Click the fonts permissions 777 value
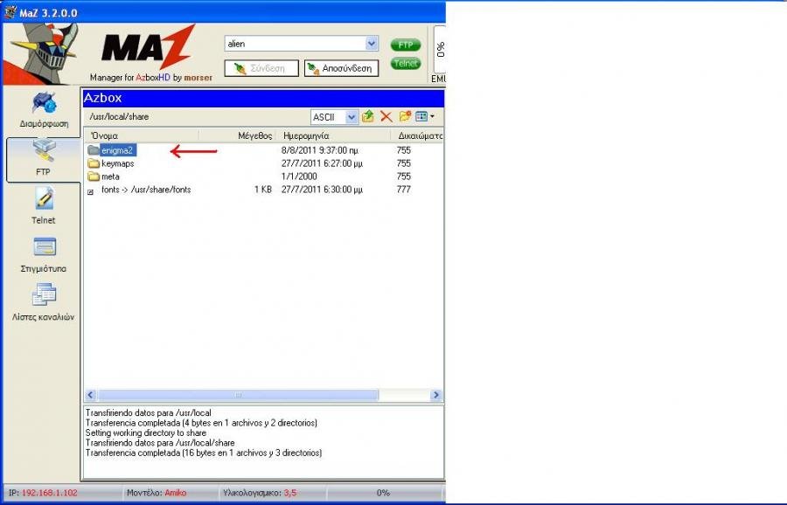787x505 pixels. point(403,190)
